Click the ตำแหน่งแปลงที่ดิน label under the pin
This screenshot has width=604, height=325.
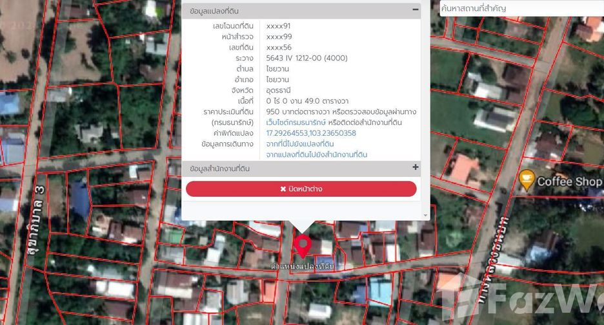(303, 266)
